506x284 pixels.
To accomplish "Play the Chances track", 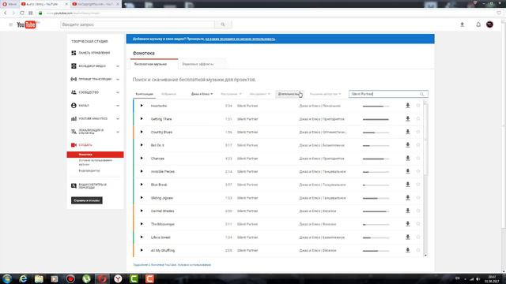I will tap(142, 159).
